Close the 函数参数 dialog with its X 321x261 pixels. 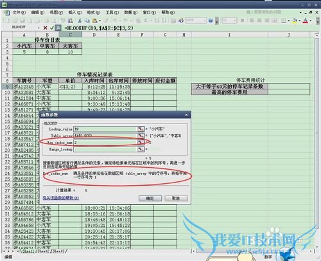[x=186, y=115]
